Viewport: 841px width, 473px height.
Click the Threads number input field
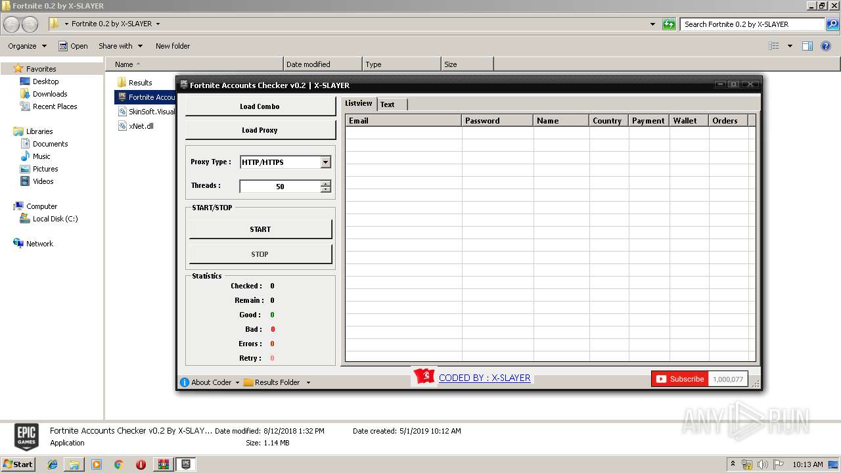click(280, 187)
